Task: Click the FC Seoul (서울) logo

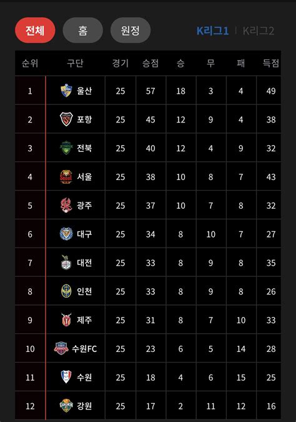Action: click(66, 176)
